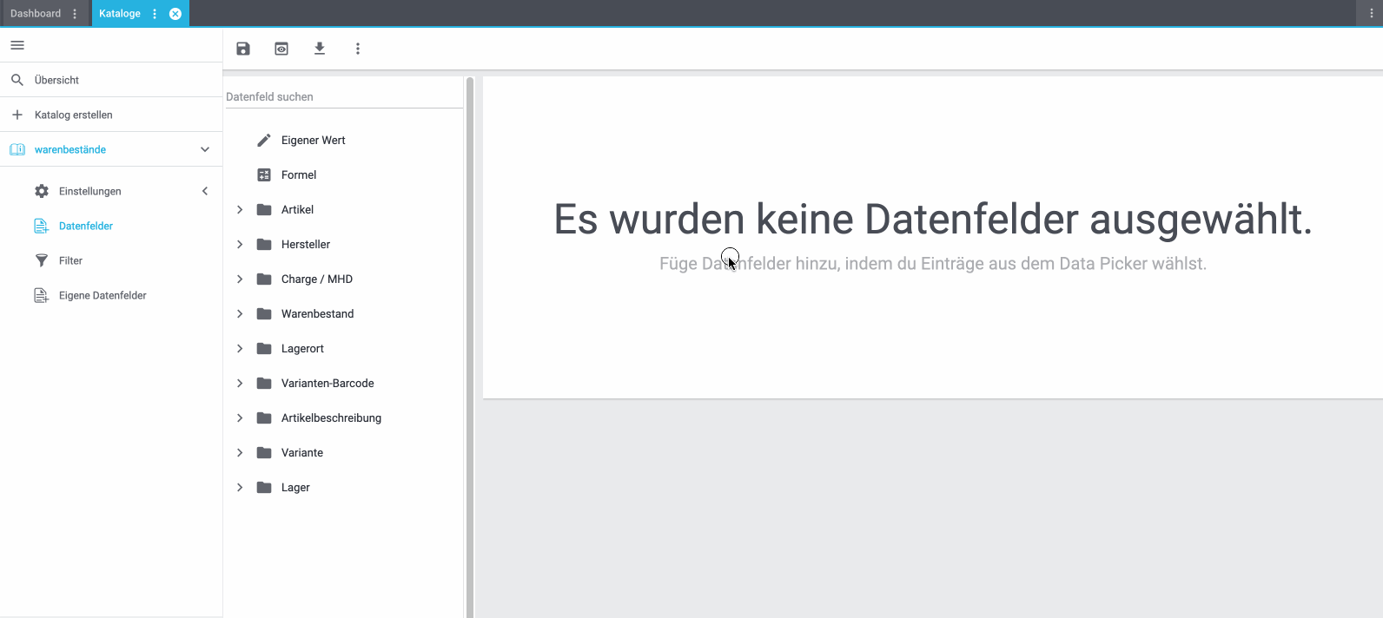Switch to the Dashboard tab
The height and width of the screenshot is (618, 1383).
pos(36,14)
